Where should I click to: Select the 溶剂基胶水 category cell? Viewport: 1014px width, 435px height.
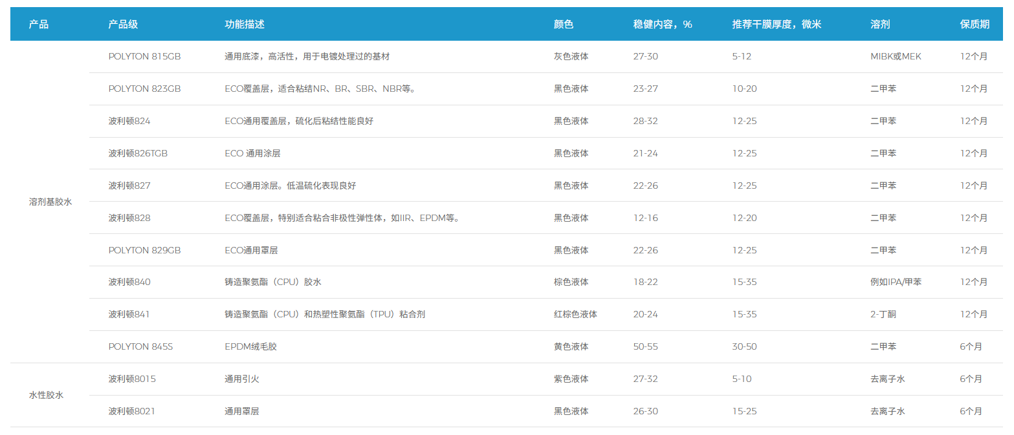coord(50,202)
